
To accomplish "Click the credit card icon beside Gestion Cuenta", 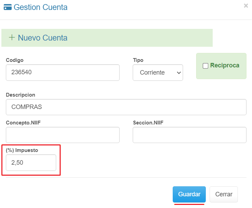I will (x=7, y=7).
